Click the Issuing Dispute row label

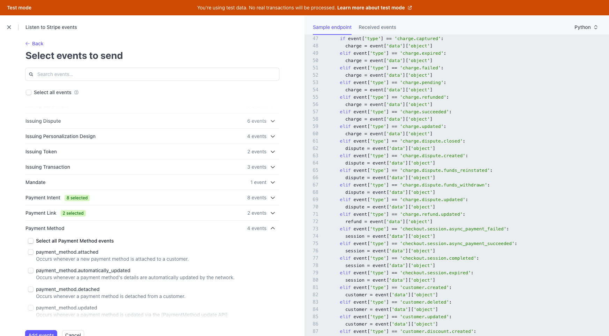(43, 121)
